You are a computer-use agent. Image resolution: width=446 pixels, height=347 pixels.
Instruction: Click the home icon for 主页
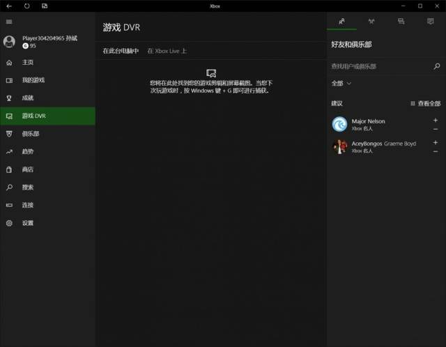tap(9, 63)
